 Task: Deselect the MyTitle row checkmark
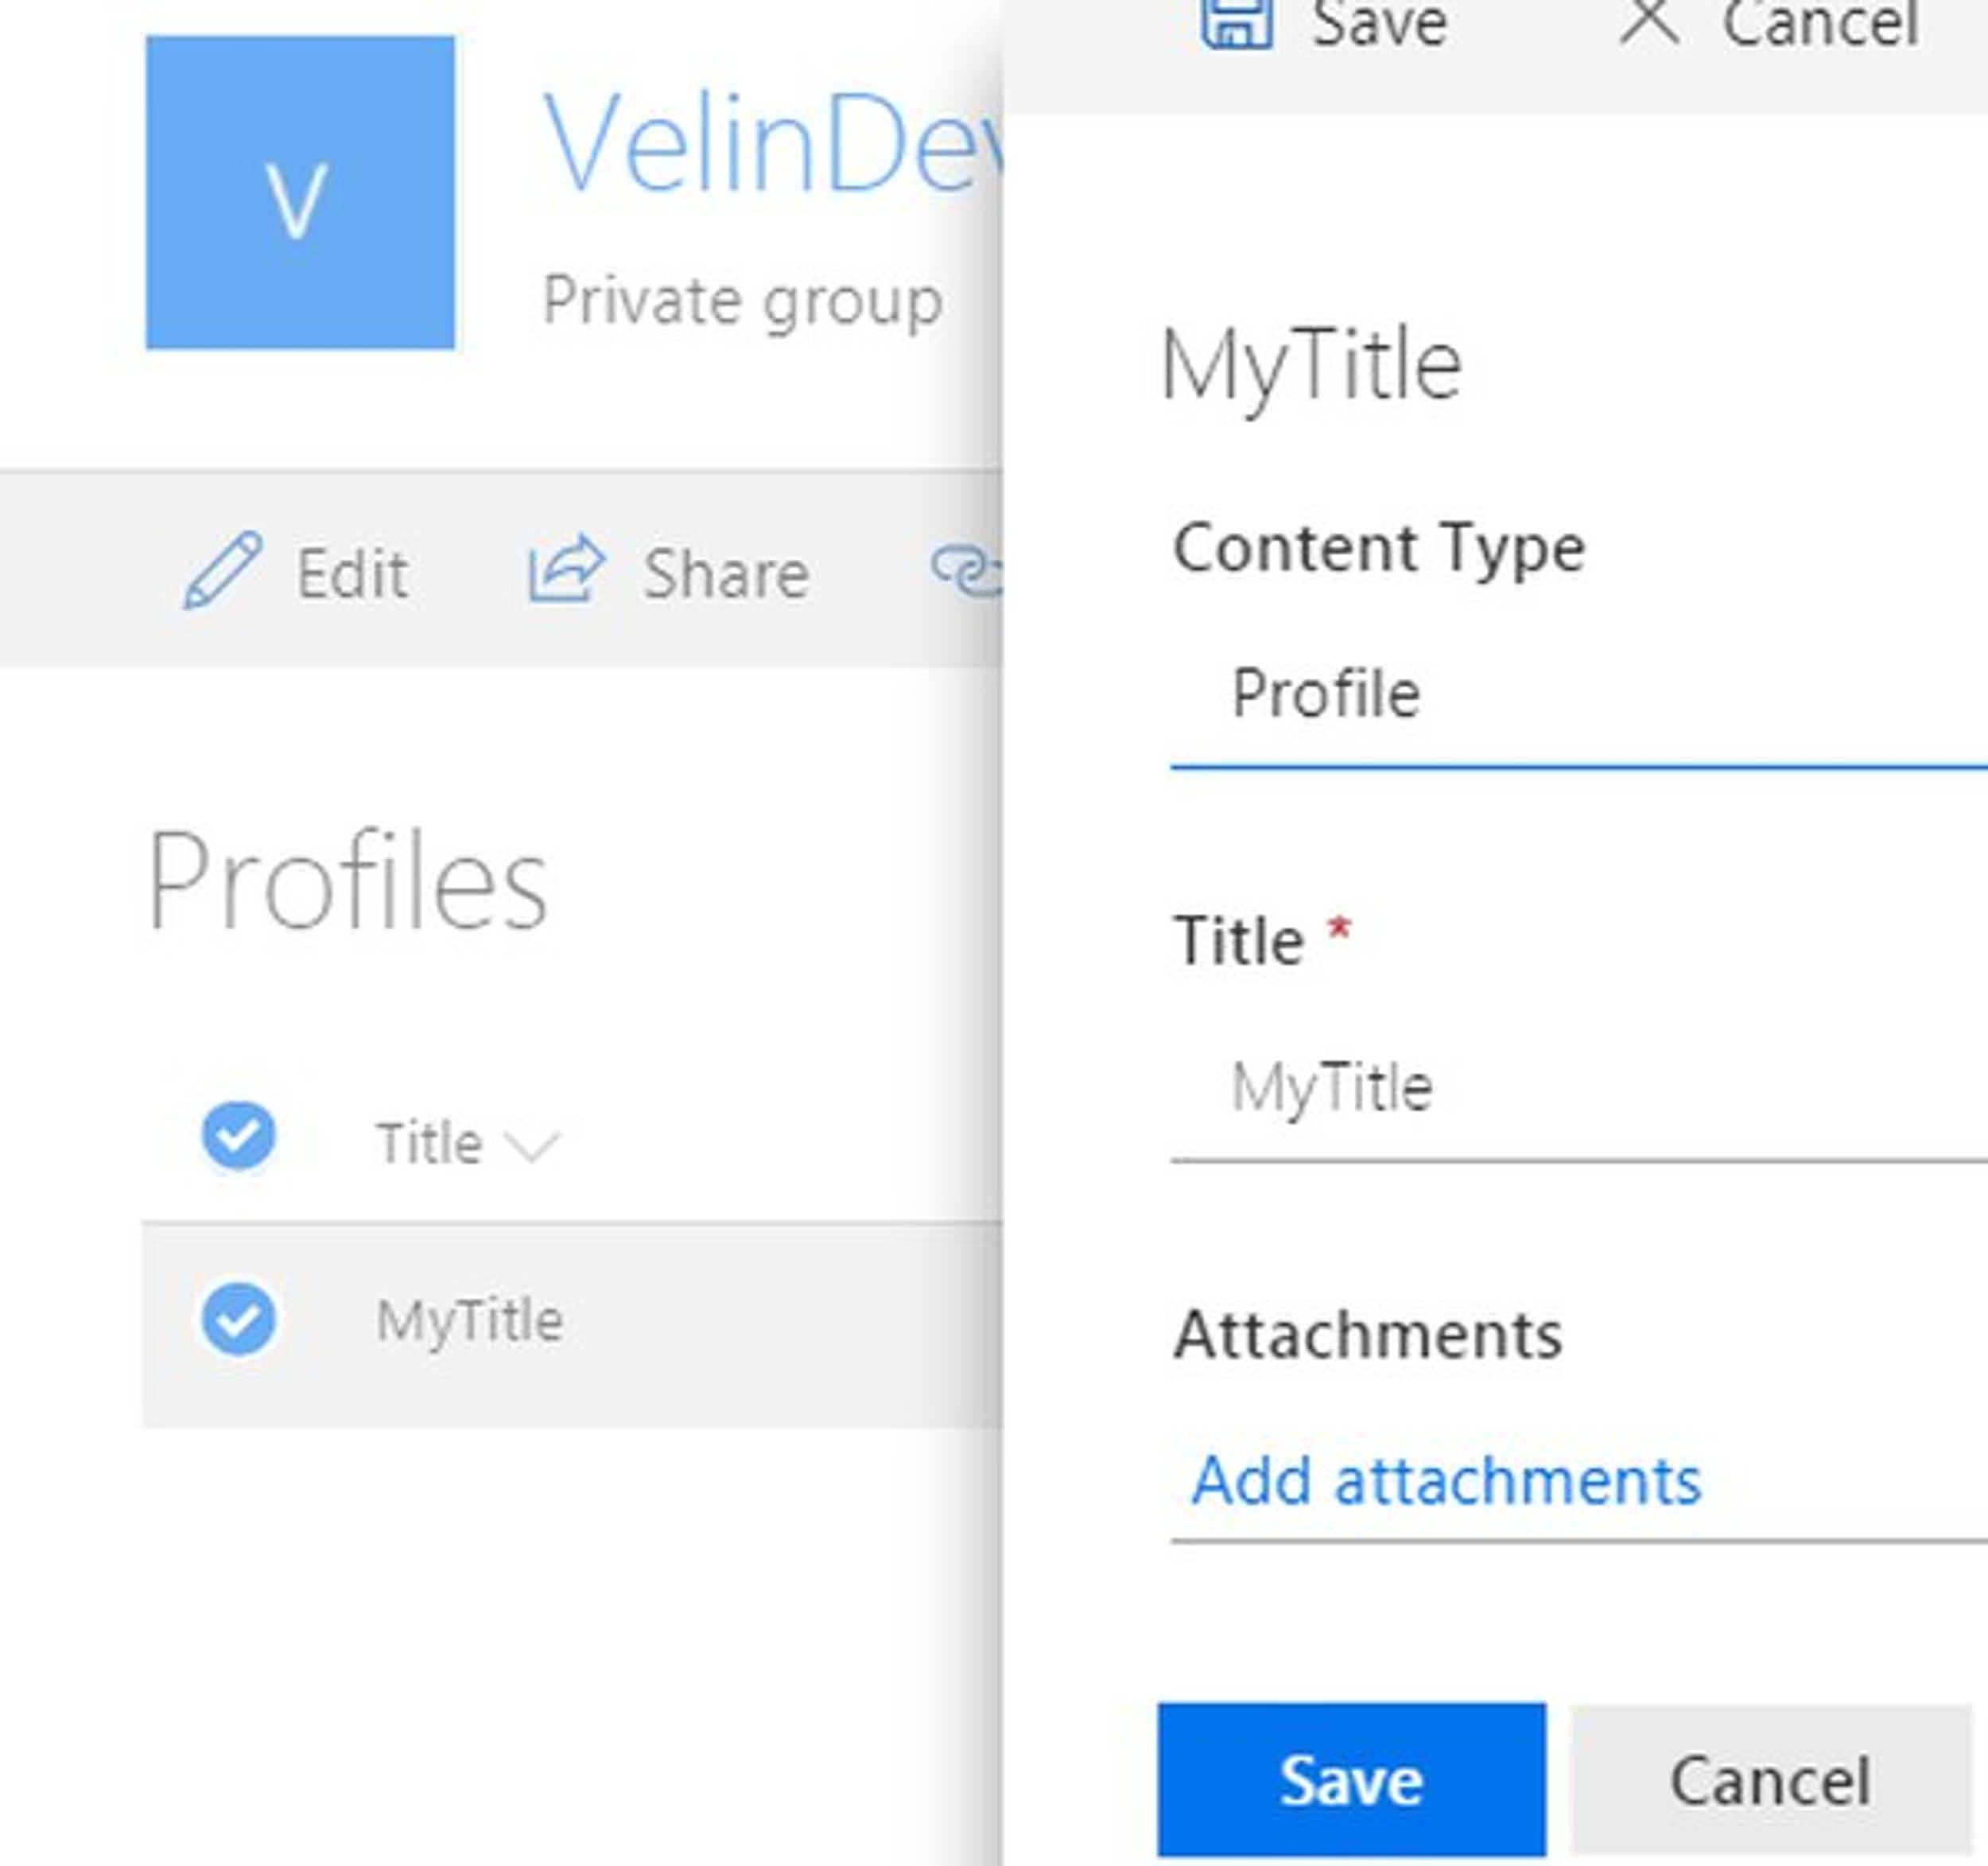pos(239,1320)
